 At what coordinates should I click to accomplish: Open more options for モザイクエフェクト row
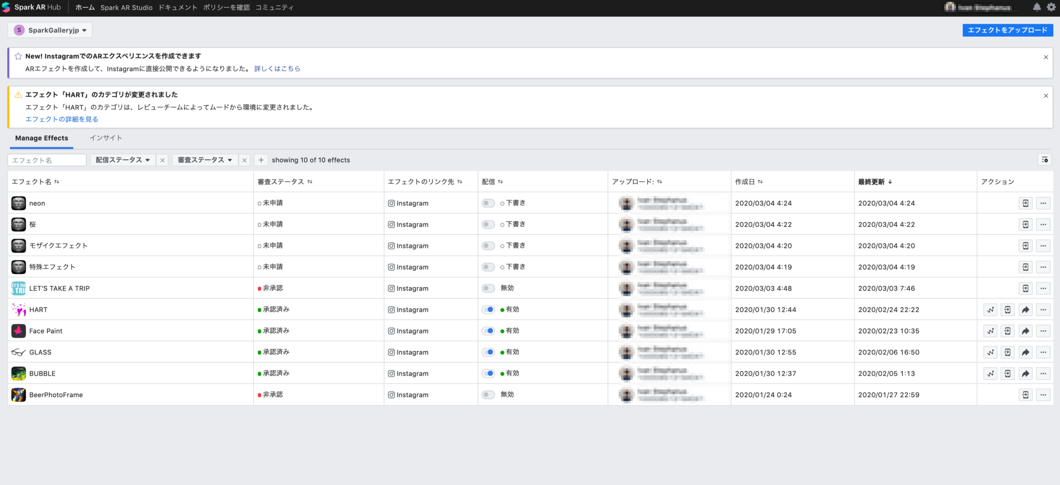(x=1043, y=246)
